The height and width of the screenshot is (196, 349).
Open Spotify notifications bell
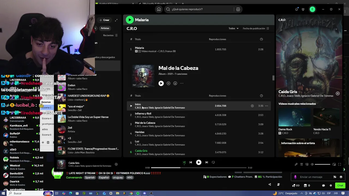coord(296,9)
